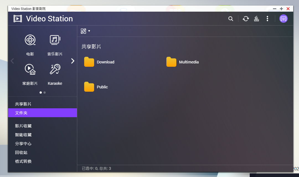
Task: Select the highlighted 文件夹 sidebar item
Action: click(x=43, y=113)
